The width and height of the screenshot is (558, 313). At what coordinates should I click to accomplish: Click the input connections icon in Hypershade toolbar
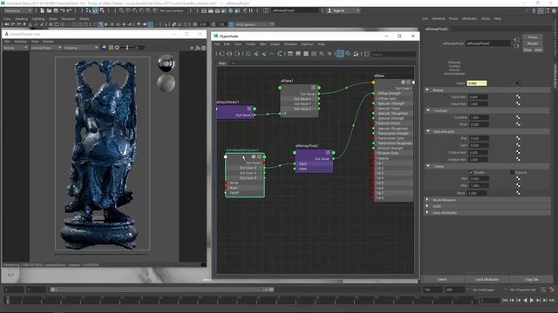coord(221,54)
